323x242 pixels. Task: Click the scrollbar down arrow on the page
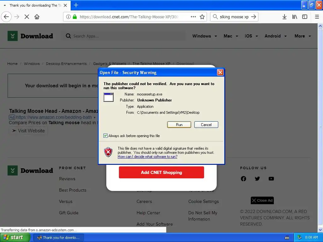pyautogui.click(x=320, y=230)
